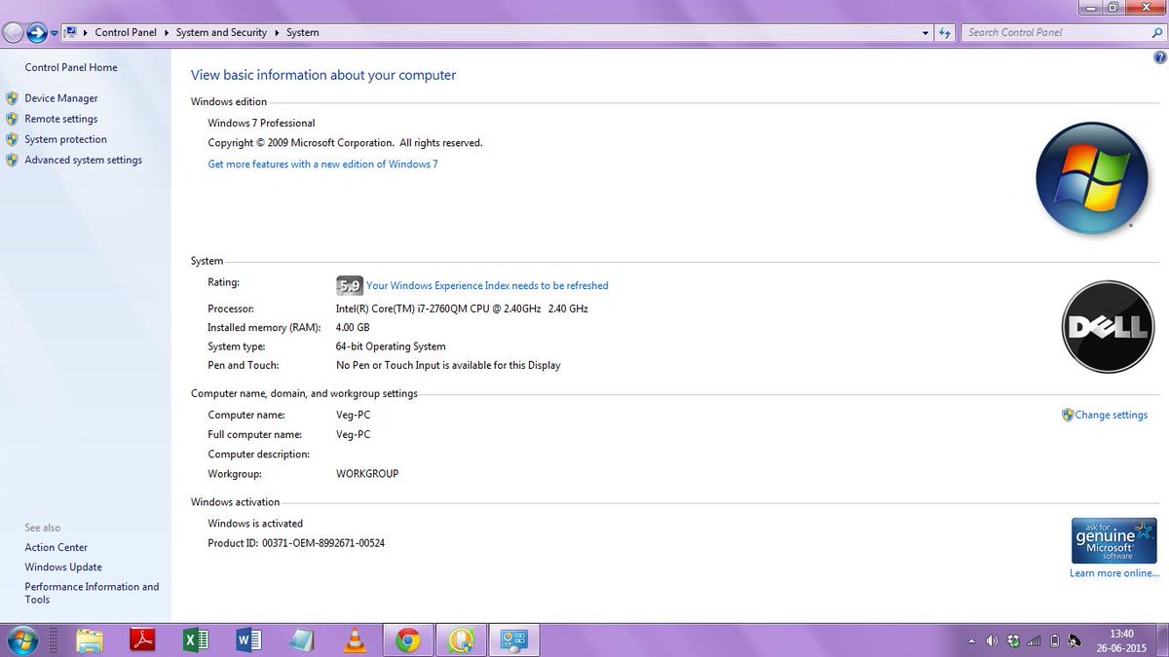The height and width of the screenshot is (657, 1169).
Task: Click the computer icon in the address bar
Action: (70, 32)
